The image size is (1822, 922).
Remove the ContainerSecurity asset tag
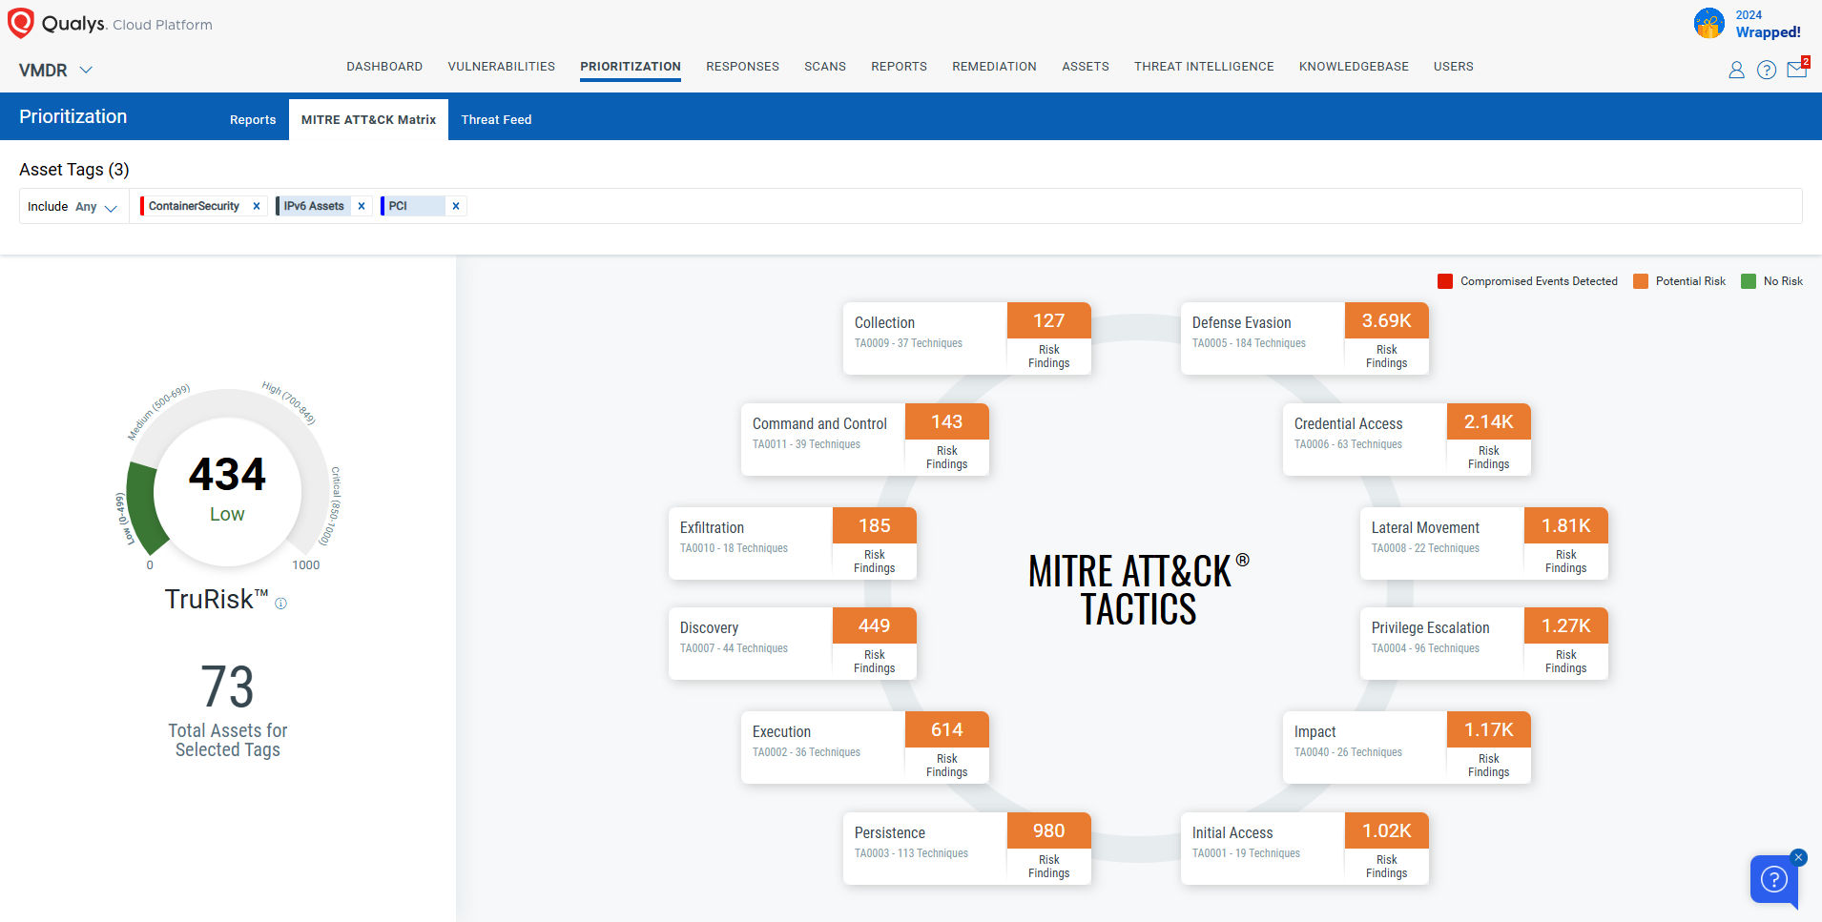pos(257,206)
